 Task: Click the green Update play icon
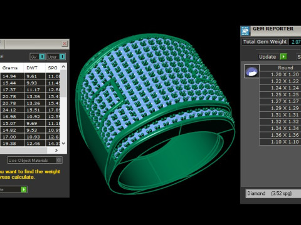pyautogui.click(x=283, y=57)
